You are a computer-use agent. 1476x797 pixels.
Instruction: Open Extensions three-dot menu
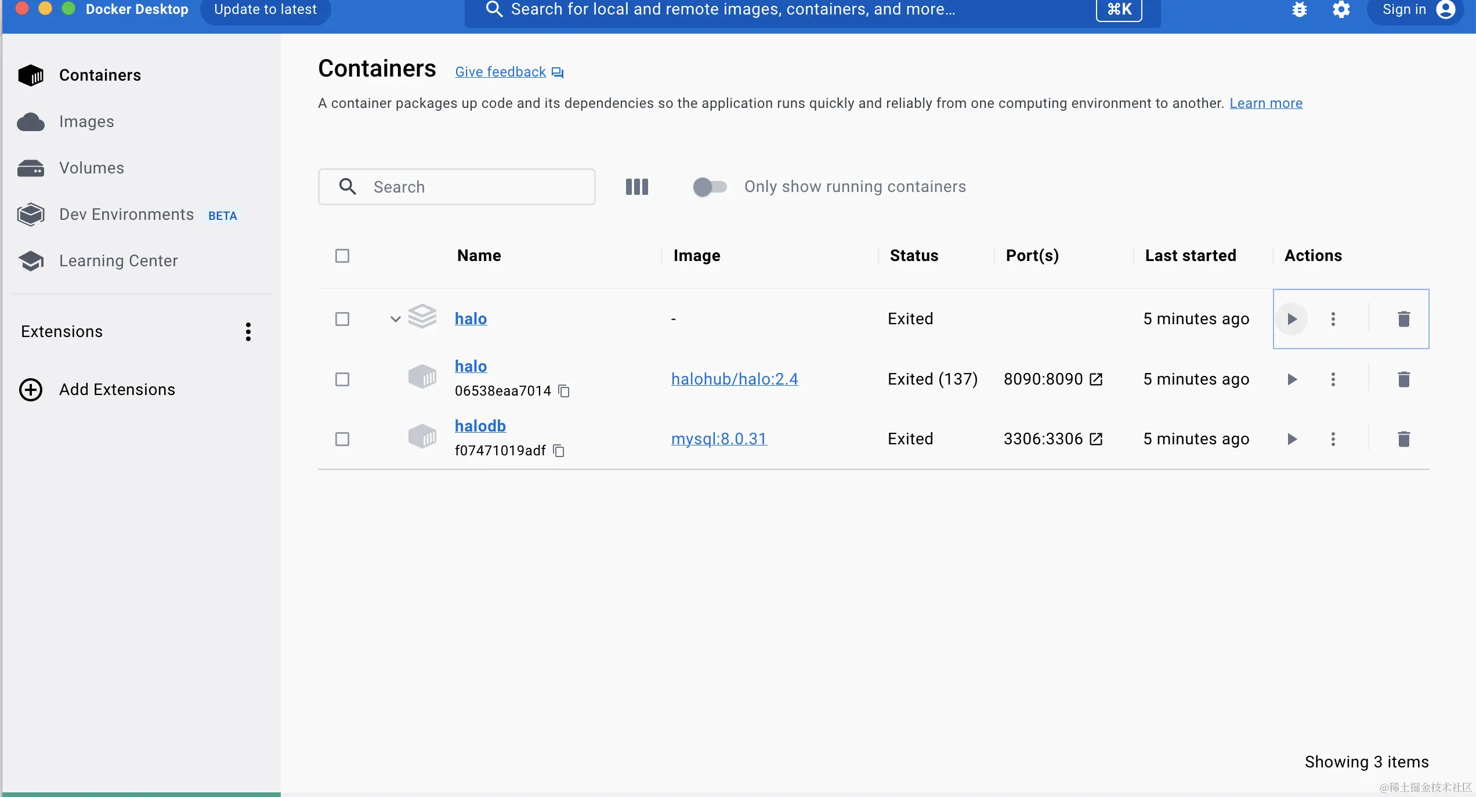pyautogui.click(x=248, y=332)
